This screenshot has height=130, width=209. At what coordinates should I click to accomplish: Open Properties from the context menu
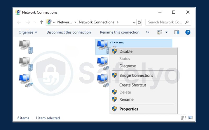click(x=129, y=109)
